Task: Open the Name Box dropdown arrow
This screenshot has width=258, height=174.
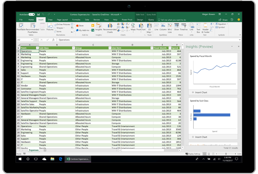Action: coord(32,40)
